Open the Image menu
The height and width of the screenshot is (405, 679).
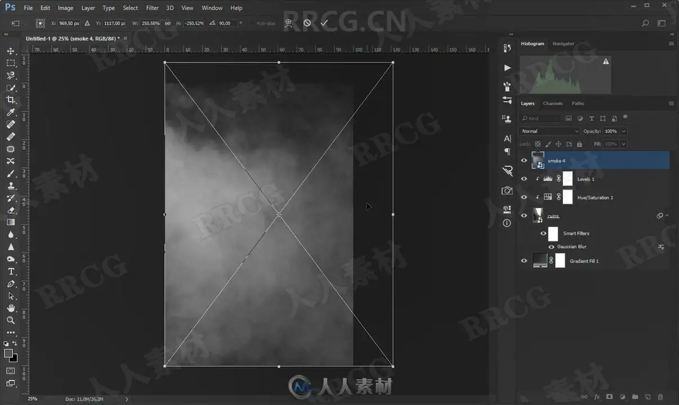click(65, 8)
